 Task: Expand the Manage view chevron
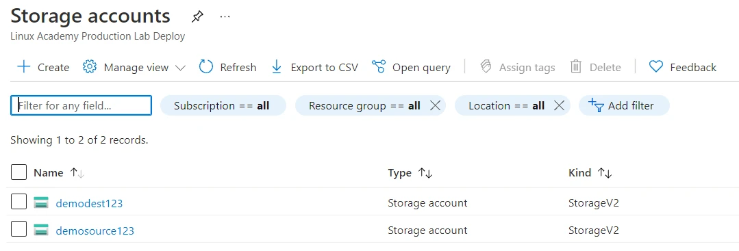(180, 68)
